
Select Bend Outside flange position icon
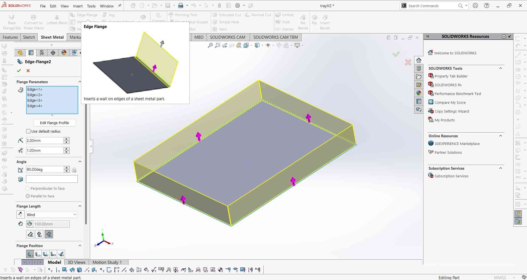(46, 254)
